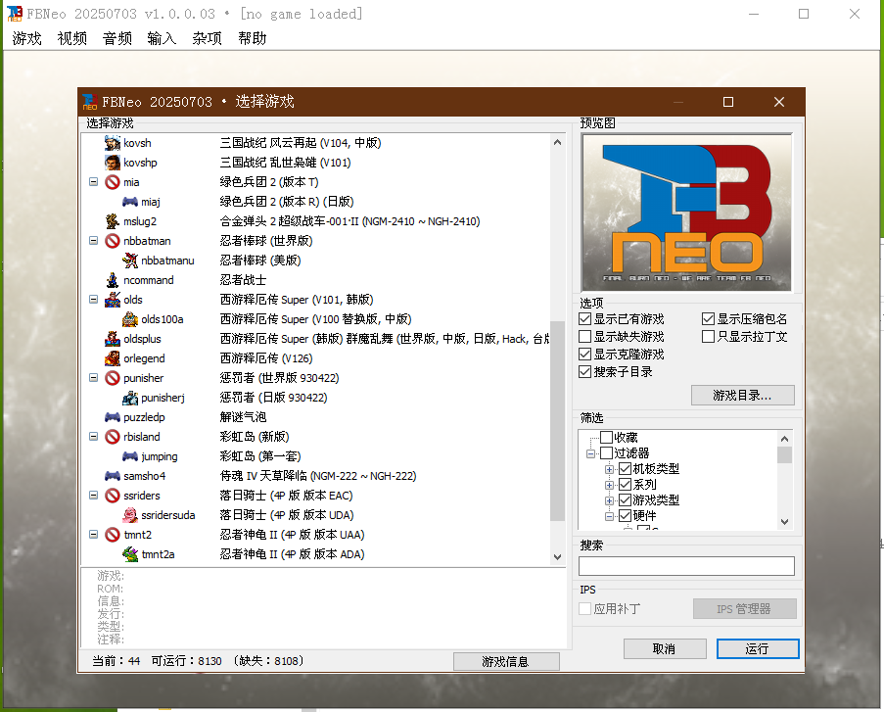Click the gamepad icon beside puzzledp

point(113,417)
